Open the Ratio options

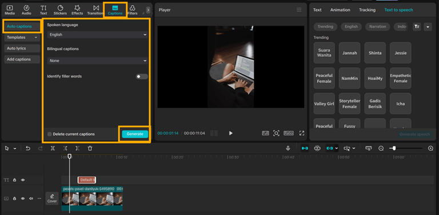(289, 133)
